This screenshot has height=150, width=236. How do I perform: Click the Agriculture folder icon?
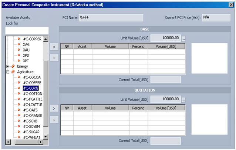(13, 72)
